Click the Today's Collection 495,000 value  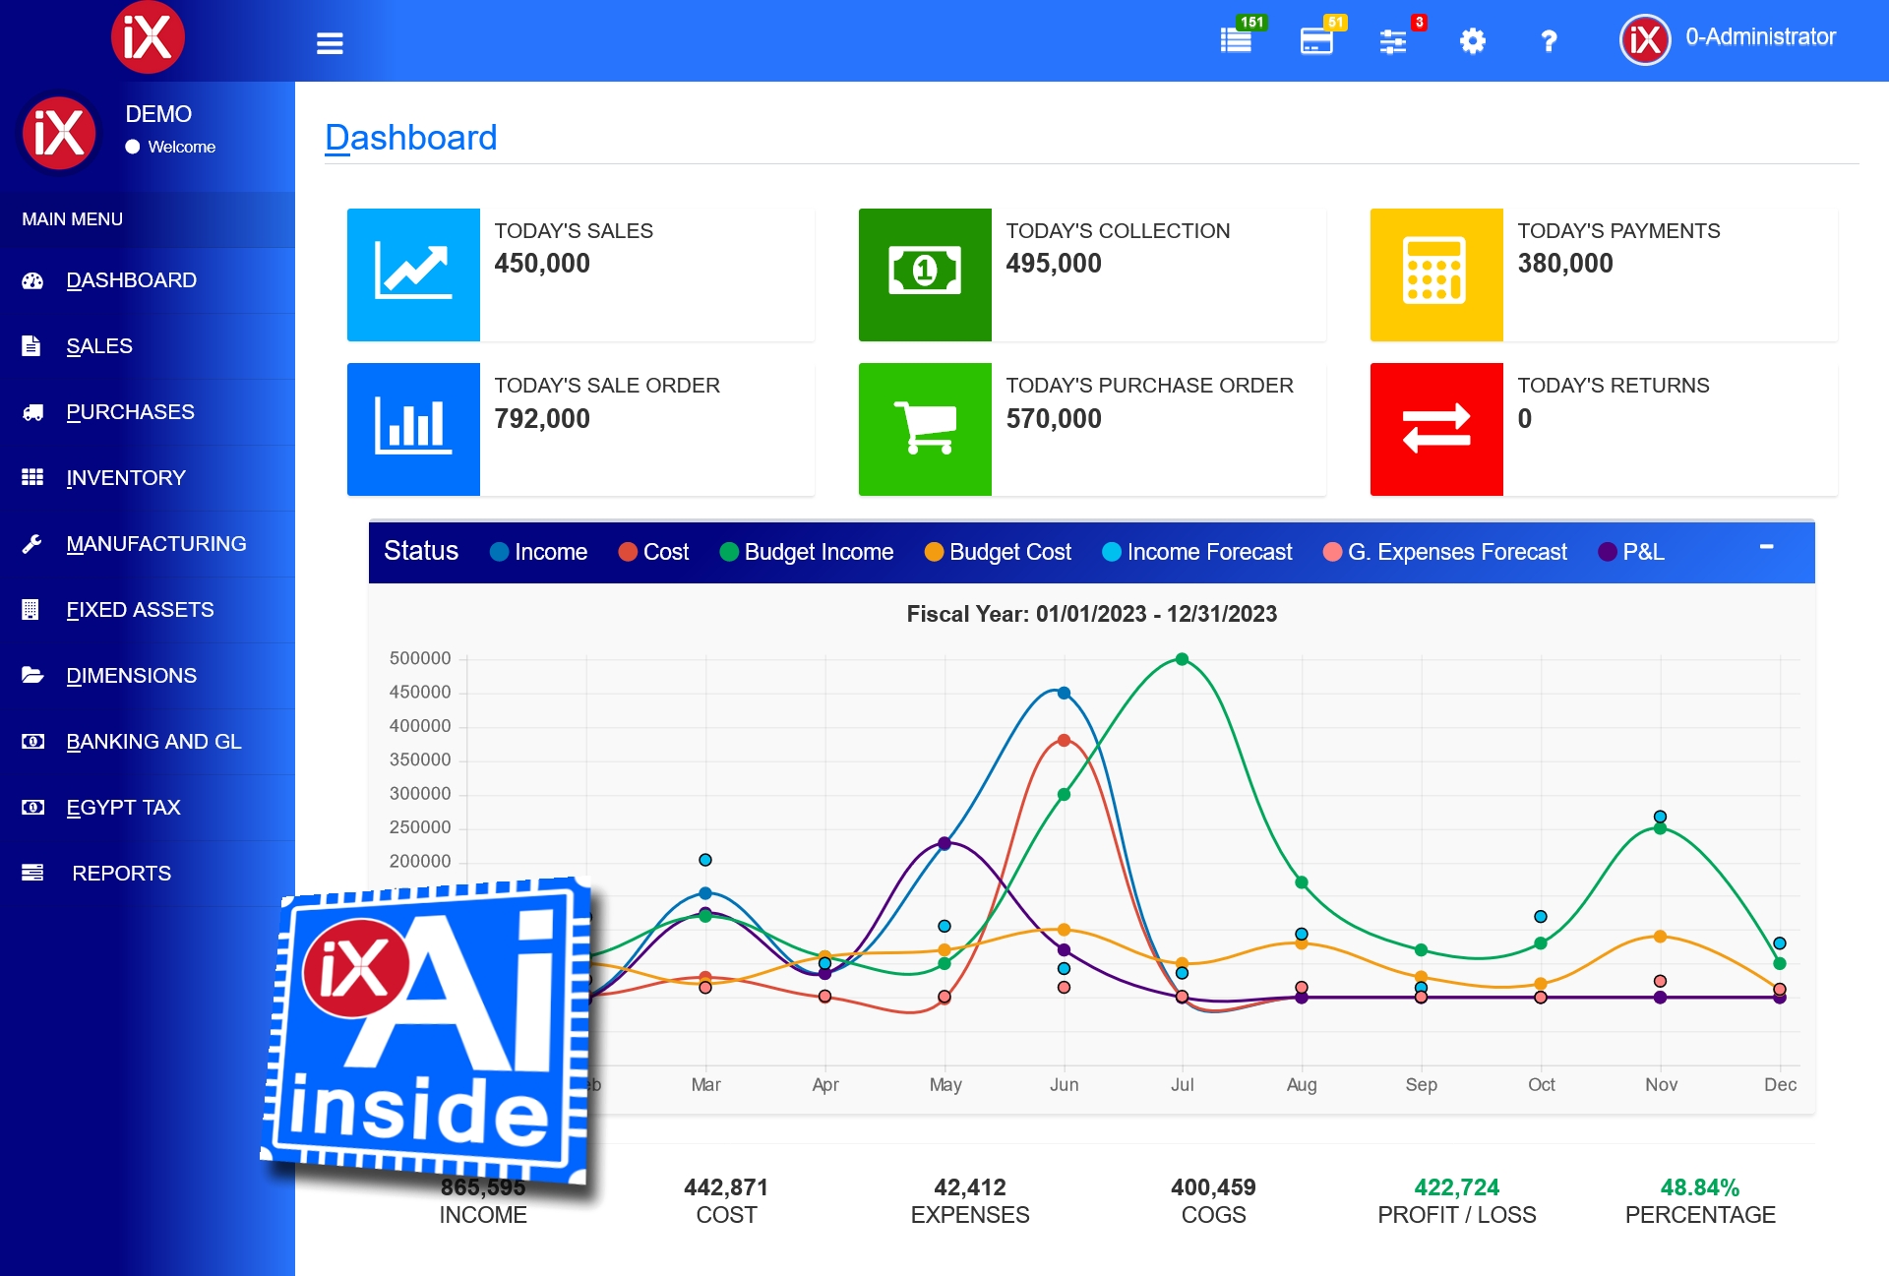pyautogui.click(x=1054, y=264)
